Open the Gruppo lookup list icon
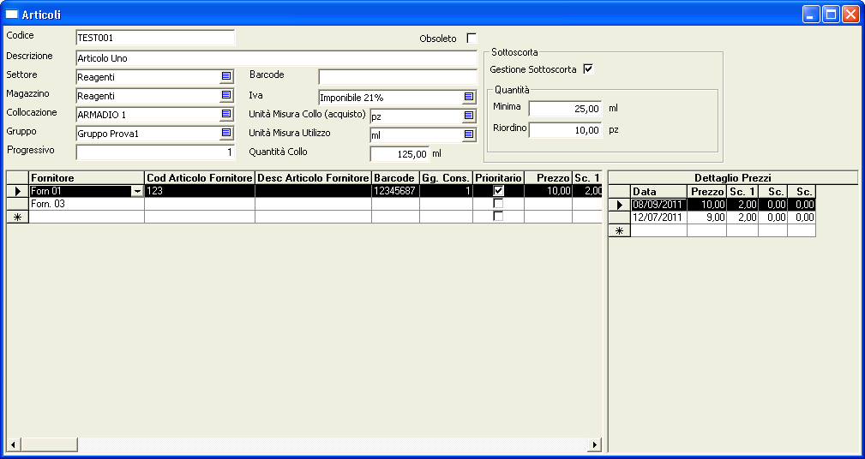 226,133
